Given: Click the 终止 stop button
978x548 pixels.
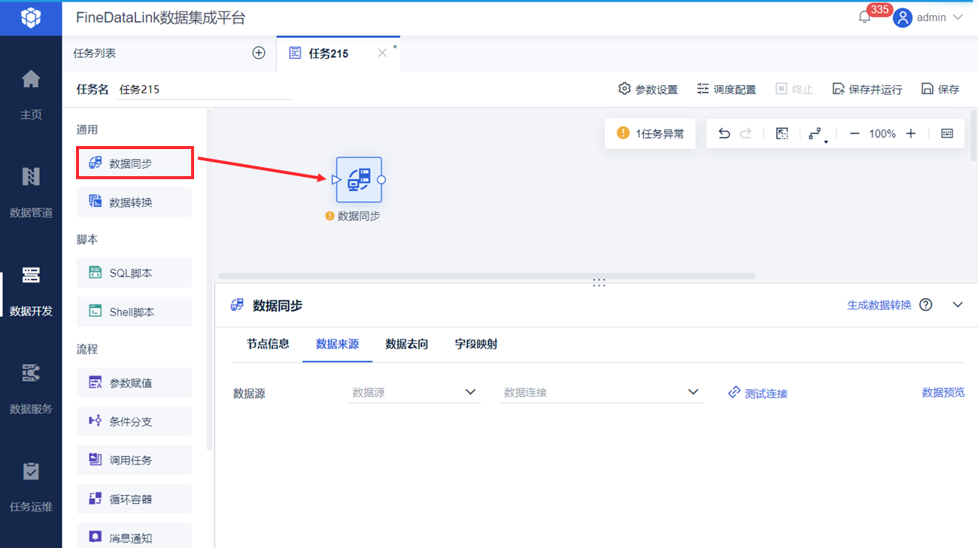Looking at the screenshot, I should point(794,90).
